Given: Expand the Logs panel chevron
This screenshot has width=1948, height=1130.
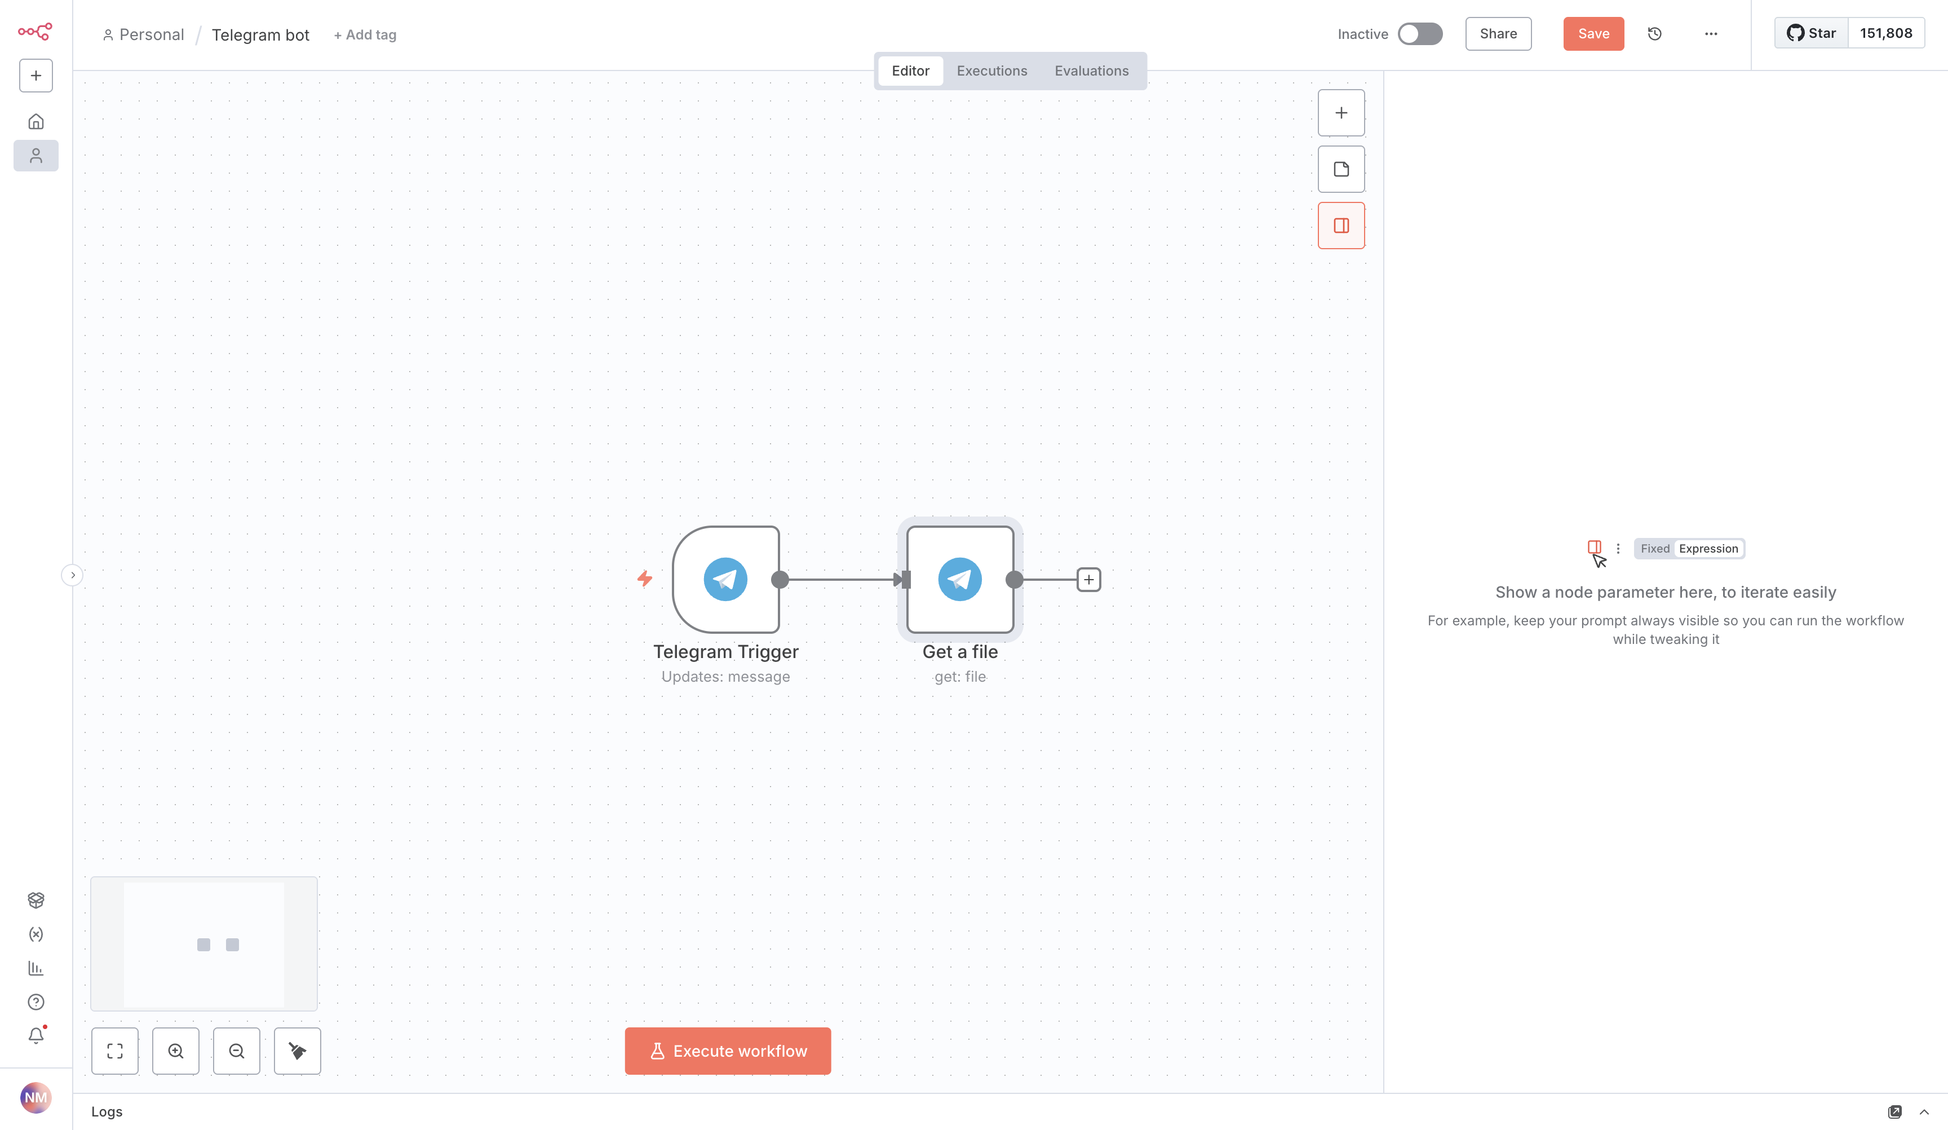Looking at the screenshot, I should pyautogui.click(x=1924, y=1111).
